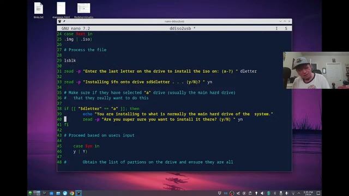
Task: Click 'y | Y)' on line 46
Action: pos(80,151)
